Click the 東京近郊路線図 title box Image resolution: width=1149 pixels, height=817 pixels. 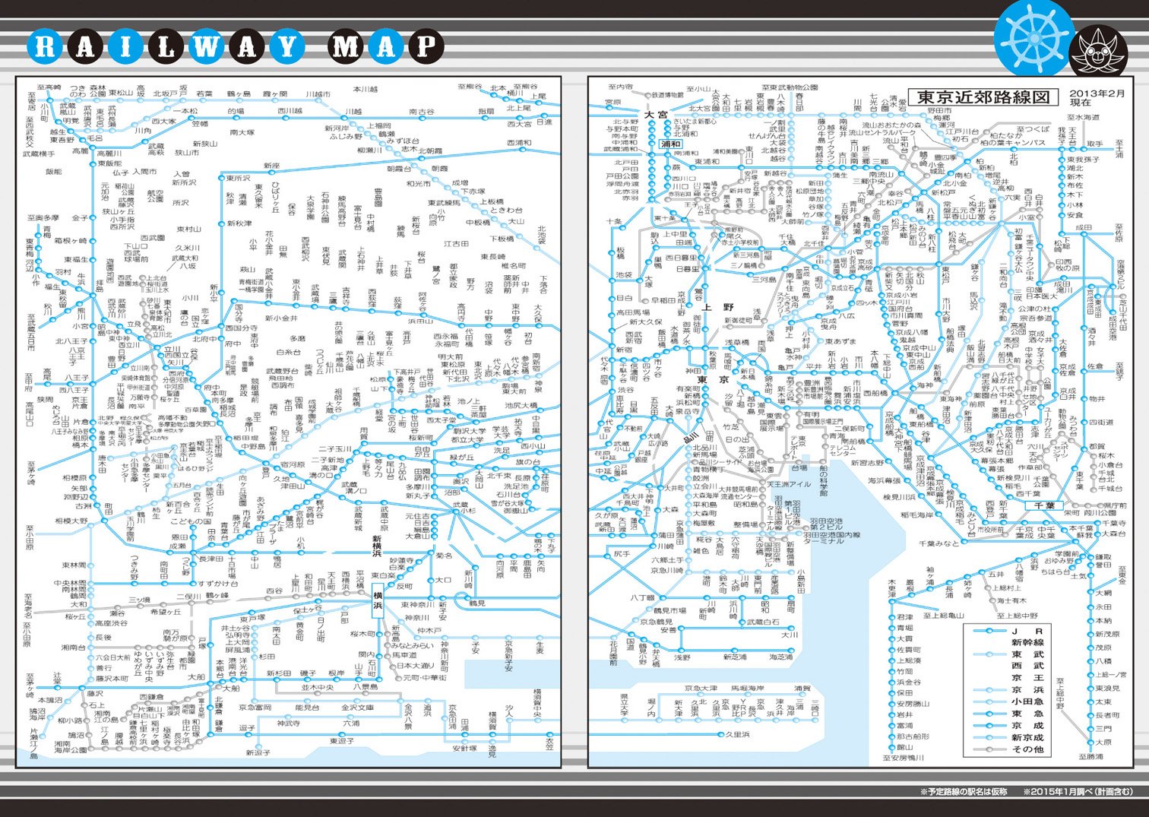tap(983, 97)
